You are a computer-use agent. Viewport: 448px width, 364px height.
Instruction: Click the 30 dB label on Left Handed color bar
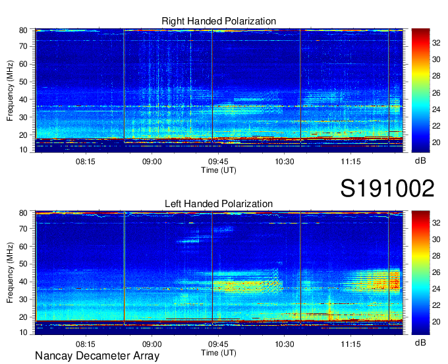(436, 239)
